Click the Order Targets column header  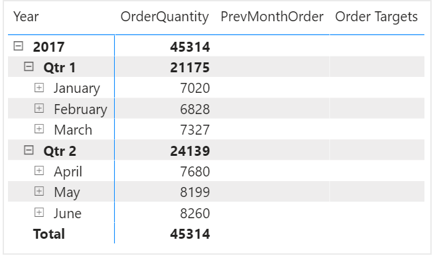point(377,17)
